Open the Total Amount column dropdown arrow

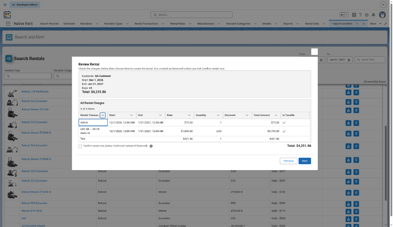point(276,115)
